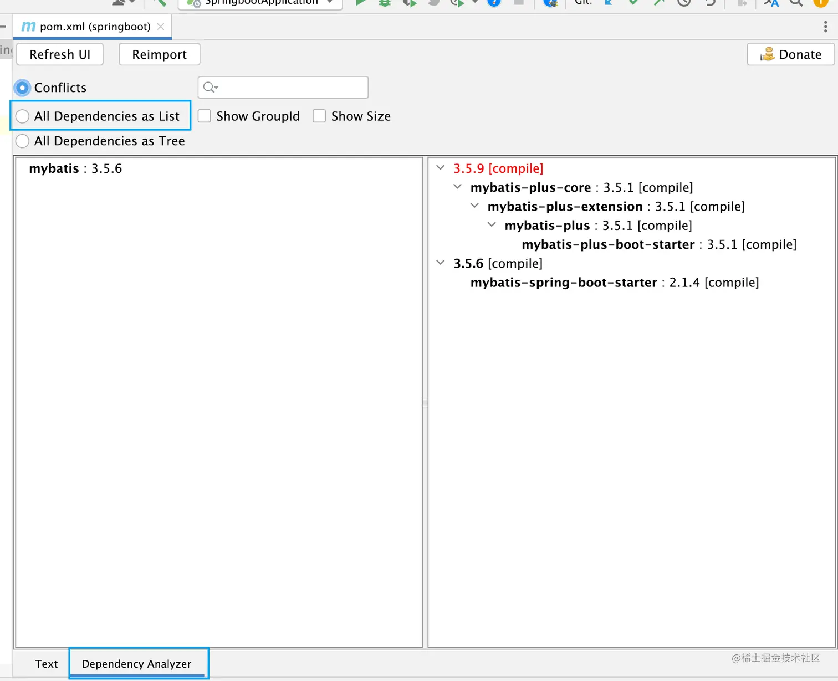Switch to the Dependency Analyzer tab
This screenshot has width=838, height=681.
coord(136,664)
